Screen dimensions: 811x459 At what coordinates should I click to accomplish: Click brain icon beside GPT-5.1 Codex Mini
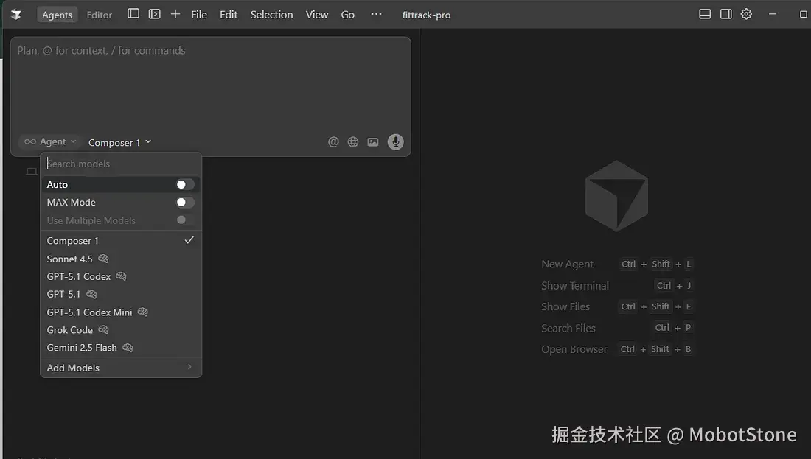click(x=143, y=312)
